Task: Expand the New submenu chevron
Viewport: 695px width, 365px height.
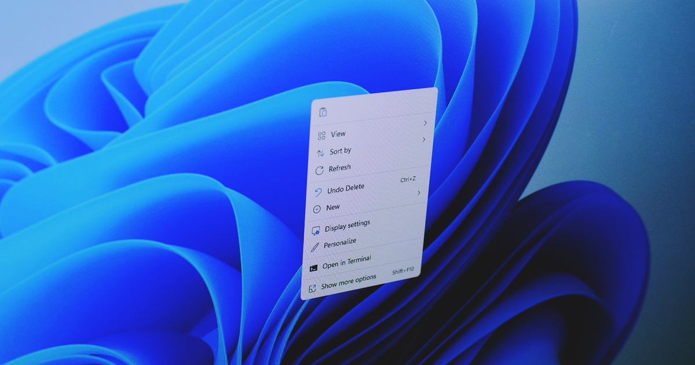Action: point(419,193)
